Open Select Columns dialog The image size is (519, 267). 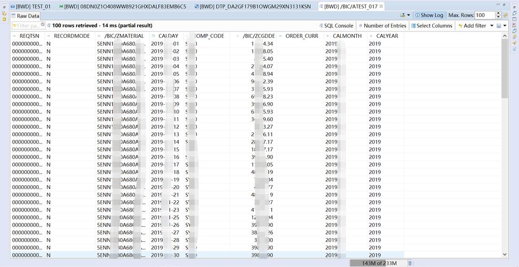click(x=432, y=26)
